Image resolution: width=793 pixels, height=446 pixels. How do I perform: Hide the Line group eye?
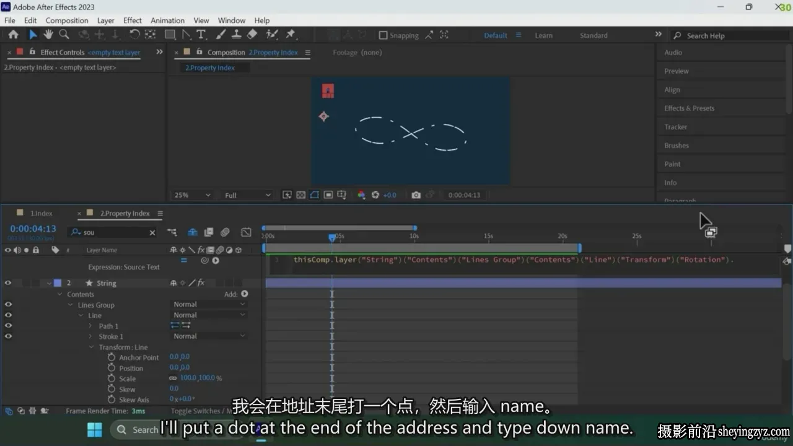[8, 315]
